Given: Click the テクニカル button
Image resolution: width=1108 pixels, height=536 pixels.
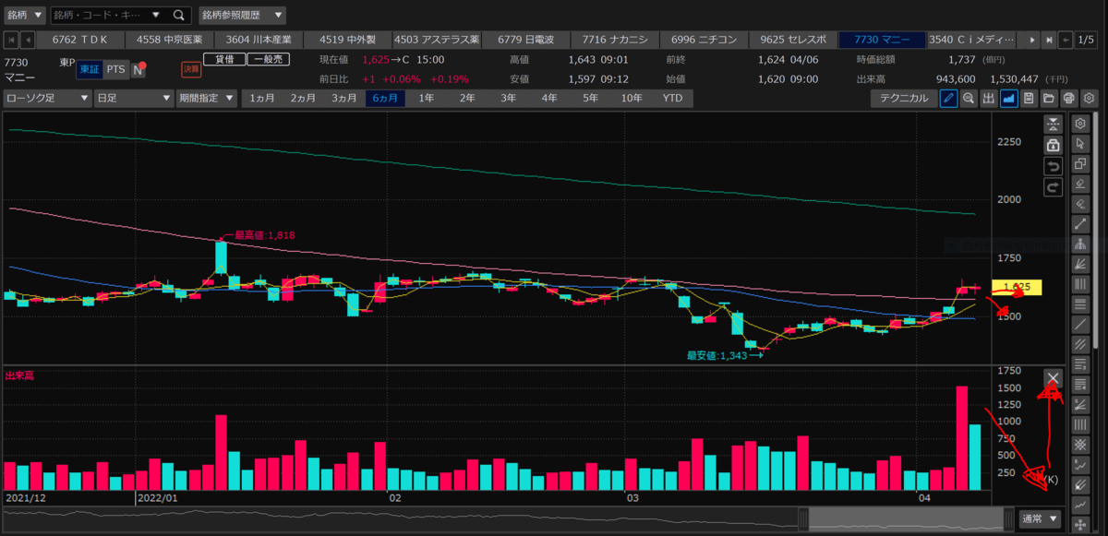Looking at the screenshot, I should [905, 98].
